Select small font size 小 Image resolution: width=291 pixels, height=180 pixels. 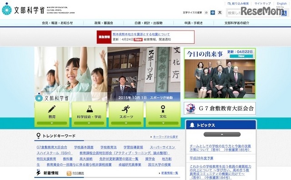tap(206, 13)
